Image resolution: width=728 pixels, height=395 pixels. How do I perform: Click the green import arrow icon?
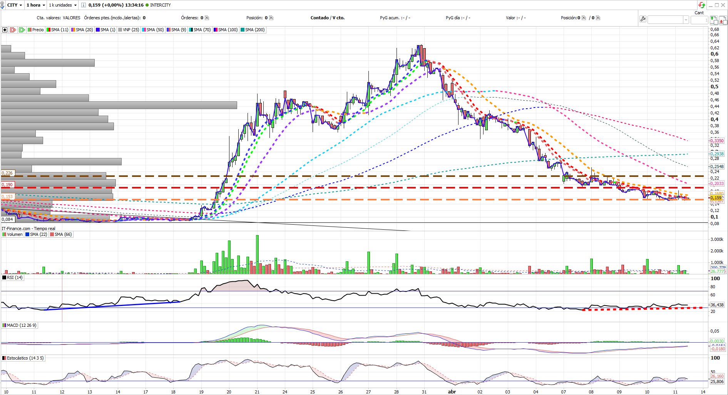(22, 30)
